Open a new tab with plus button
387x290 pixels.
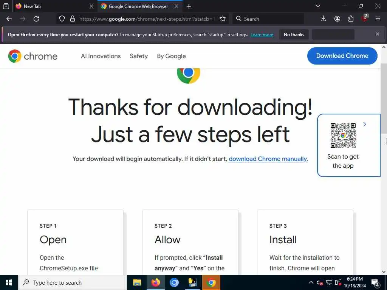coord(189,6)
